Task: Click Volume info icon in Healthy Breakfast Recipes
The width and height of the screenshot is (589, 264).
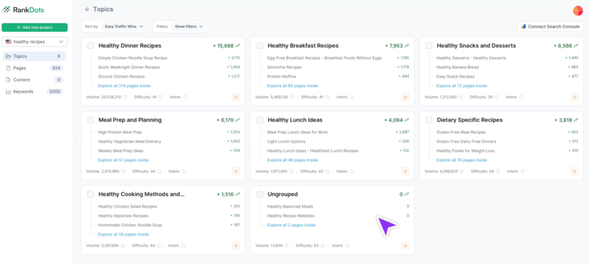Action: point(292,97)
